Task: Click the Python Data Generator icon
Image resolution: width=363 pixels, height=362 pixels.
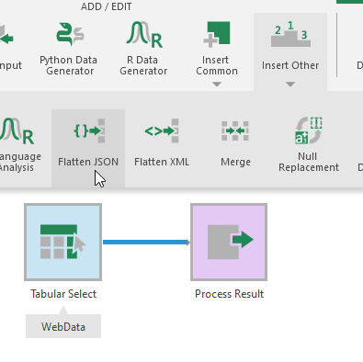Action: [70, 34]
